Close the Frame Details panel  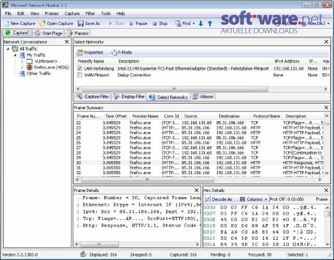point(196,190)
